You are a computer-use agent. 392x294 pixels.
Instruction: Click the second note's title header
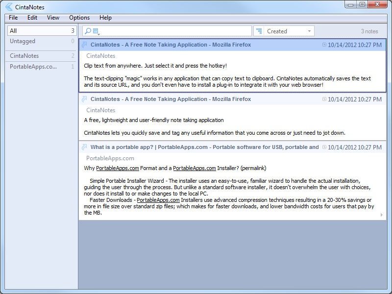171,99
